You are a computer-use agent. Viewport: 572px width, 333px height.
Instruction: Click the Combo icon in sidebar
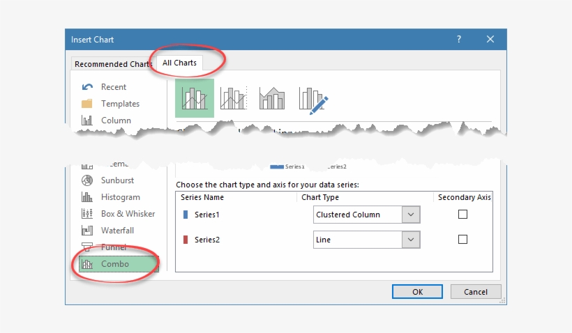[86, 264]
